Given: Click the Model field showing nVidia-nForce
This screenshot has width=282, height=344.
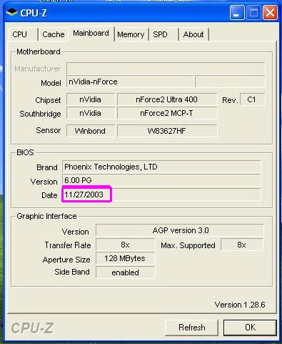Looking at the screenshot, I should click(130, 82).
